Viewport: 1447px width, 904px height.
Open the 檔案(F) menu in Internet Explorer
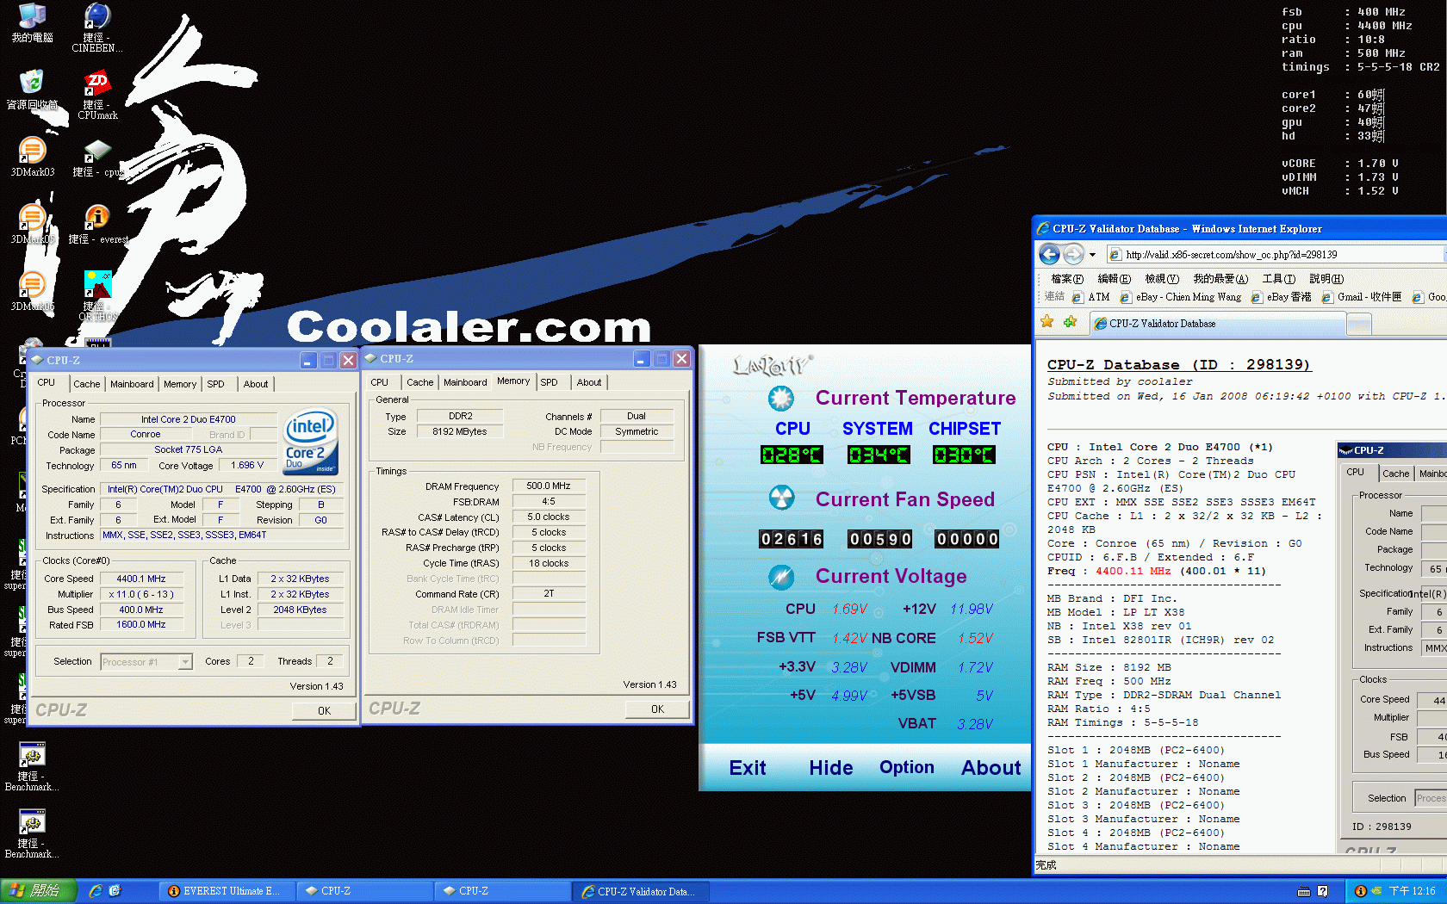[1066, 279]
